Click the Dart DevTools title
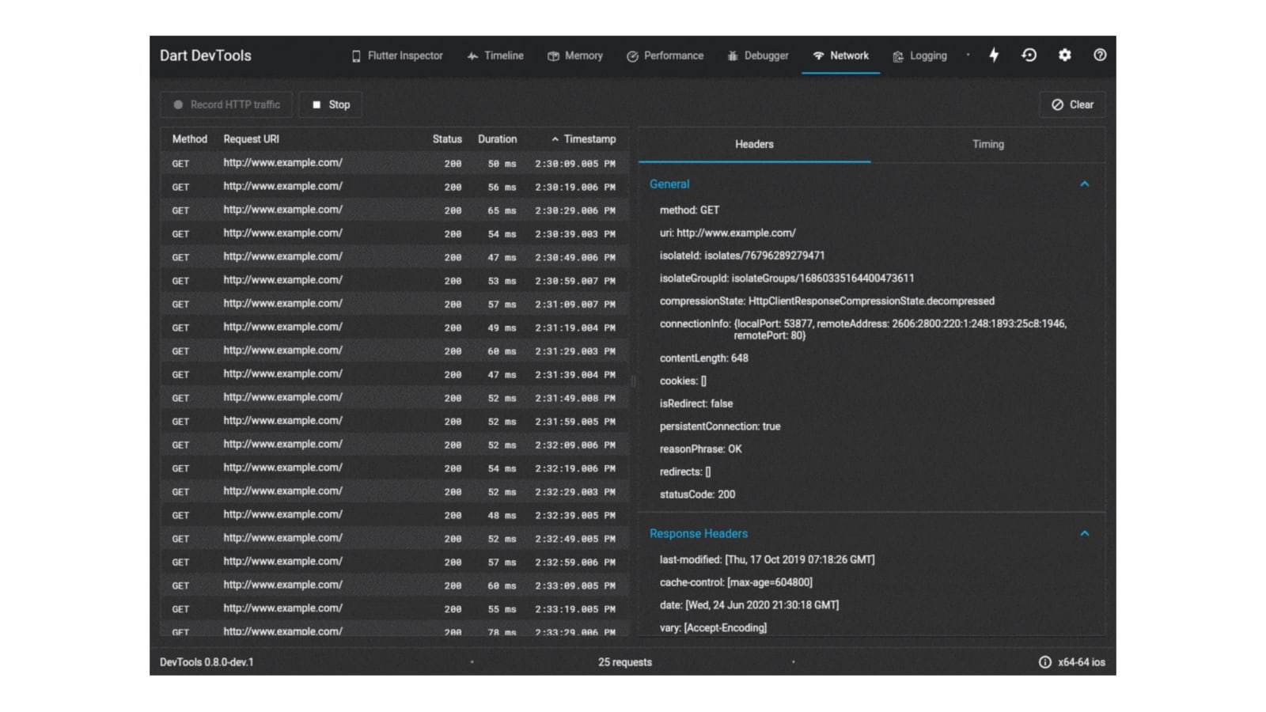The image size is (1266, 712). (x=206, y=55)
